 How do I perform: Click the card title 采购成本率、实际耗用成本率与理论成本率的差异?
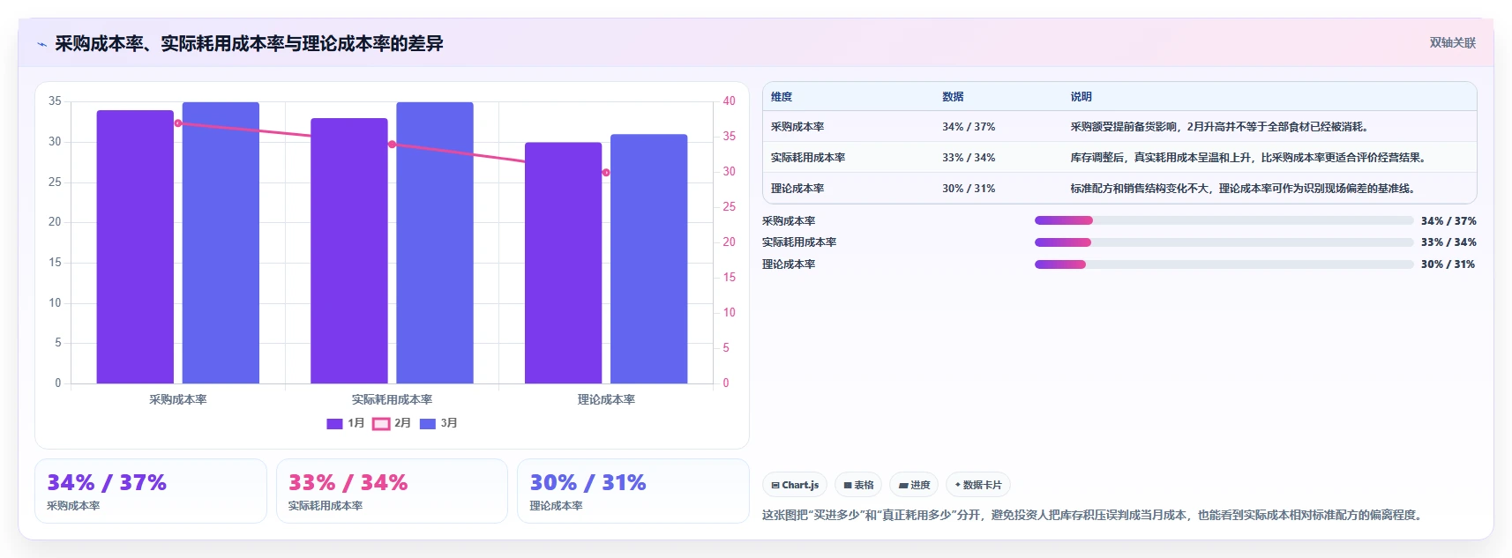click(x=249, y=44)
